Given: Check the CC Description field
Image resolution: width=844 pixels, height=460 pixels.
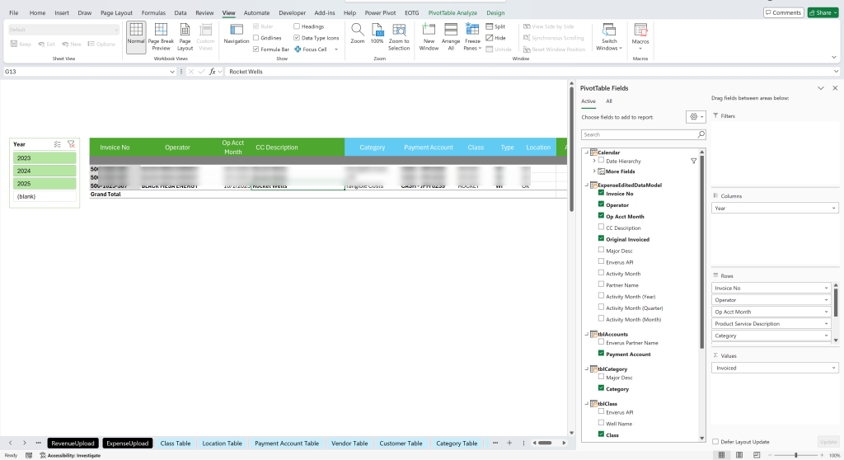Looking at the screenshot, I should click(601, 228).
